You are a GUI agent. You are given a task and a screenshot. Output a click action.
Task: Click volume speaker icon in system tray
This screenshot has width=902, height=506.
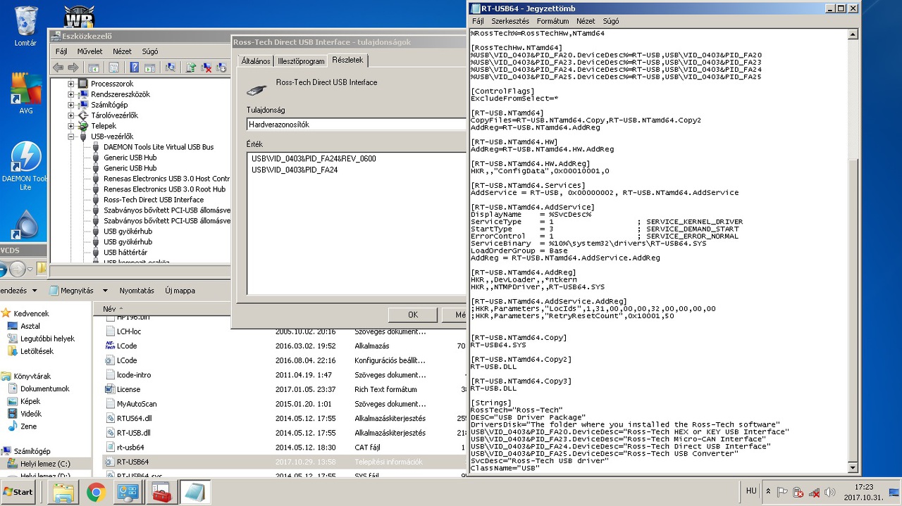point(829,492)
